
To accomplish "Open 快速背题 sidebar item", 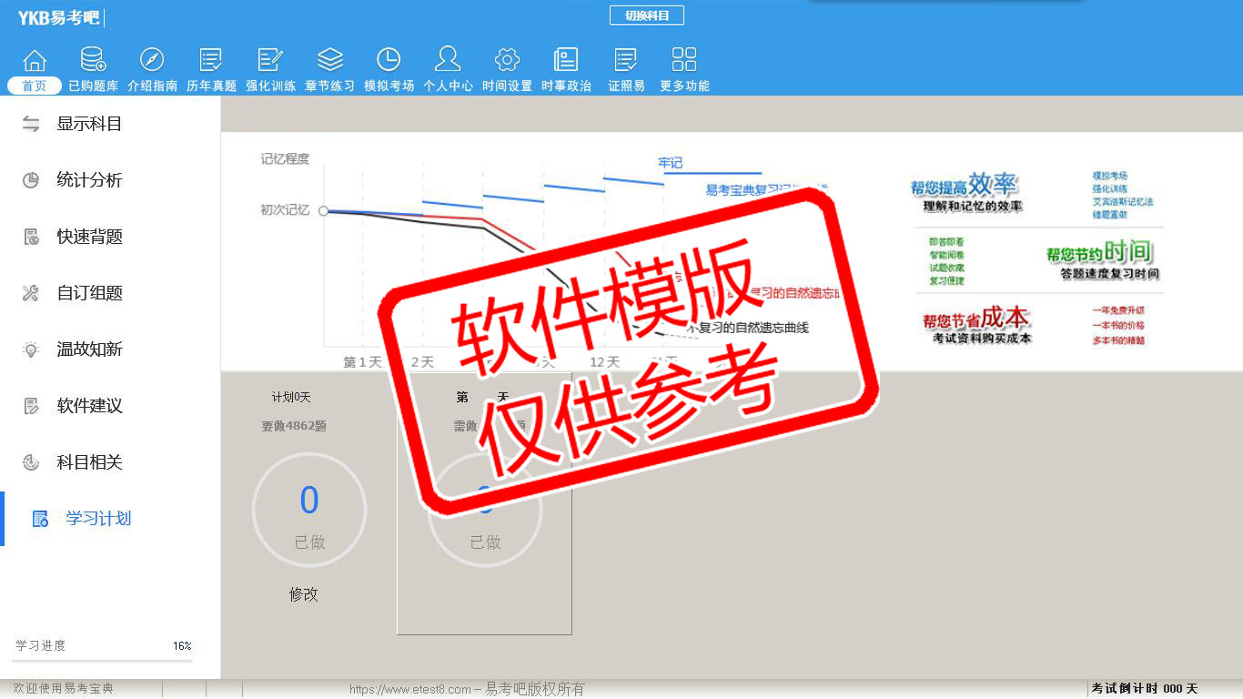I will (89, 237).
